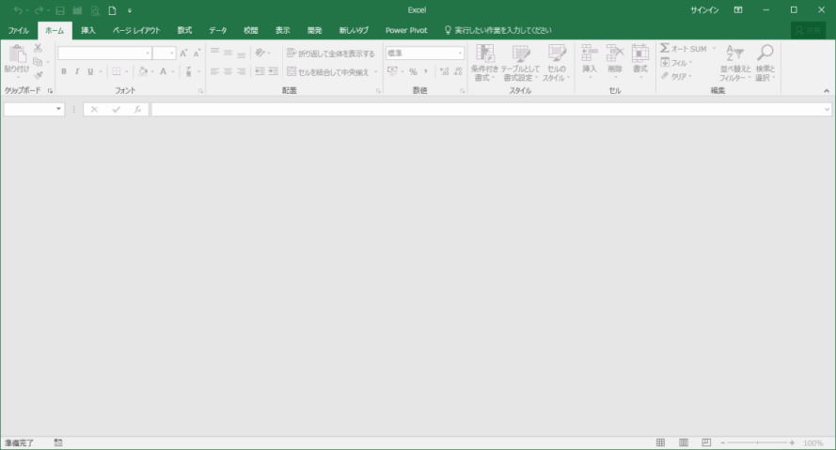Viewport: 836px width, 450px height.
Task: Click the Paste (貼り付け) icon
Action: (x=17, y=55)
